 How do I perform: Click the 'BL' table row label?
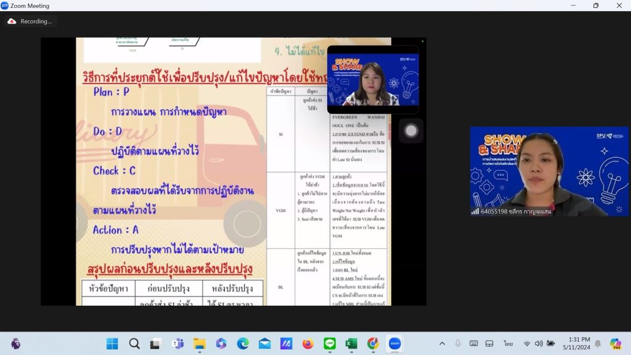(280, 287)
